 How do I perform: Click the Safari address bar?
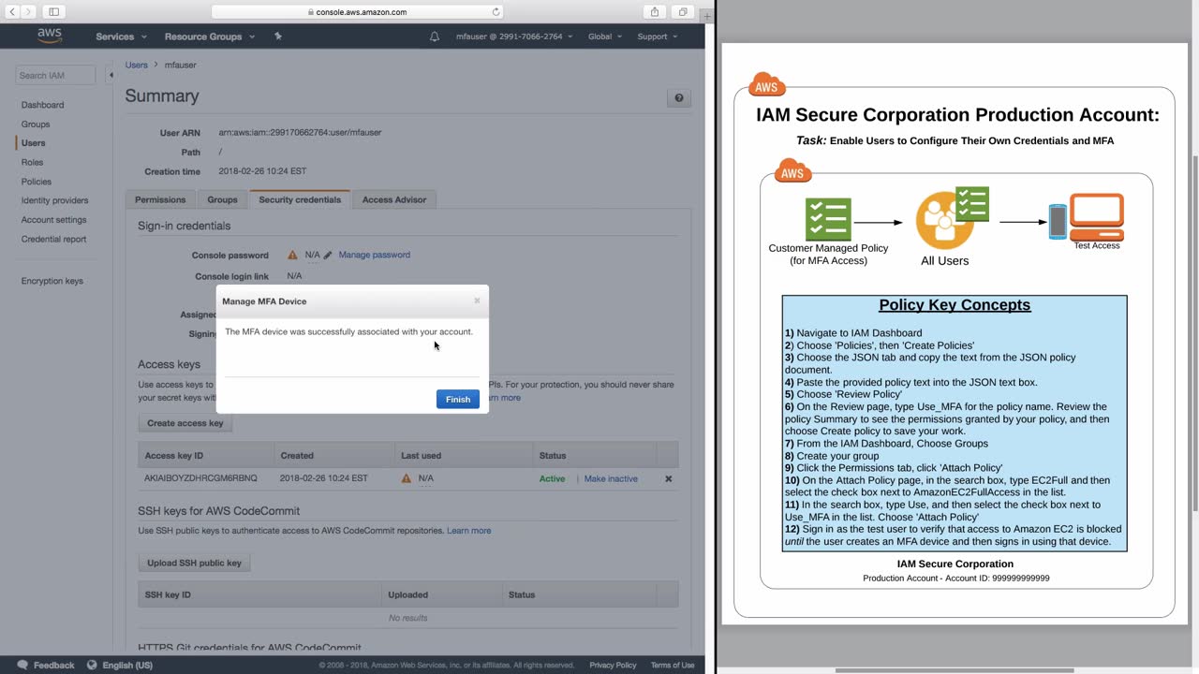pyautogui.click(x=357, y=12)
